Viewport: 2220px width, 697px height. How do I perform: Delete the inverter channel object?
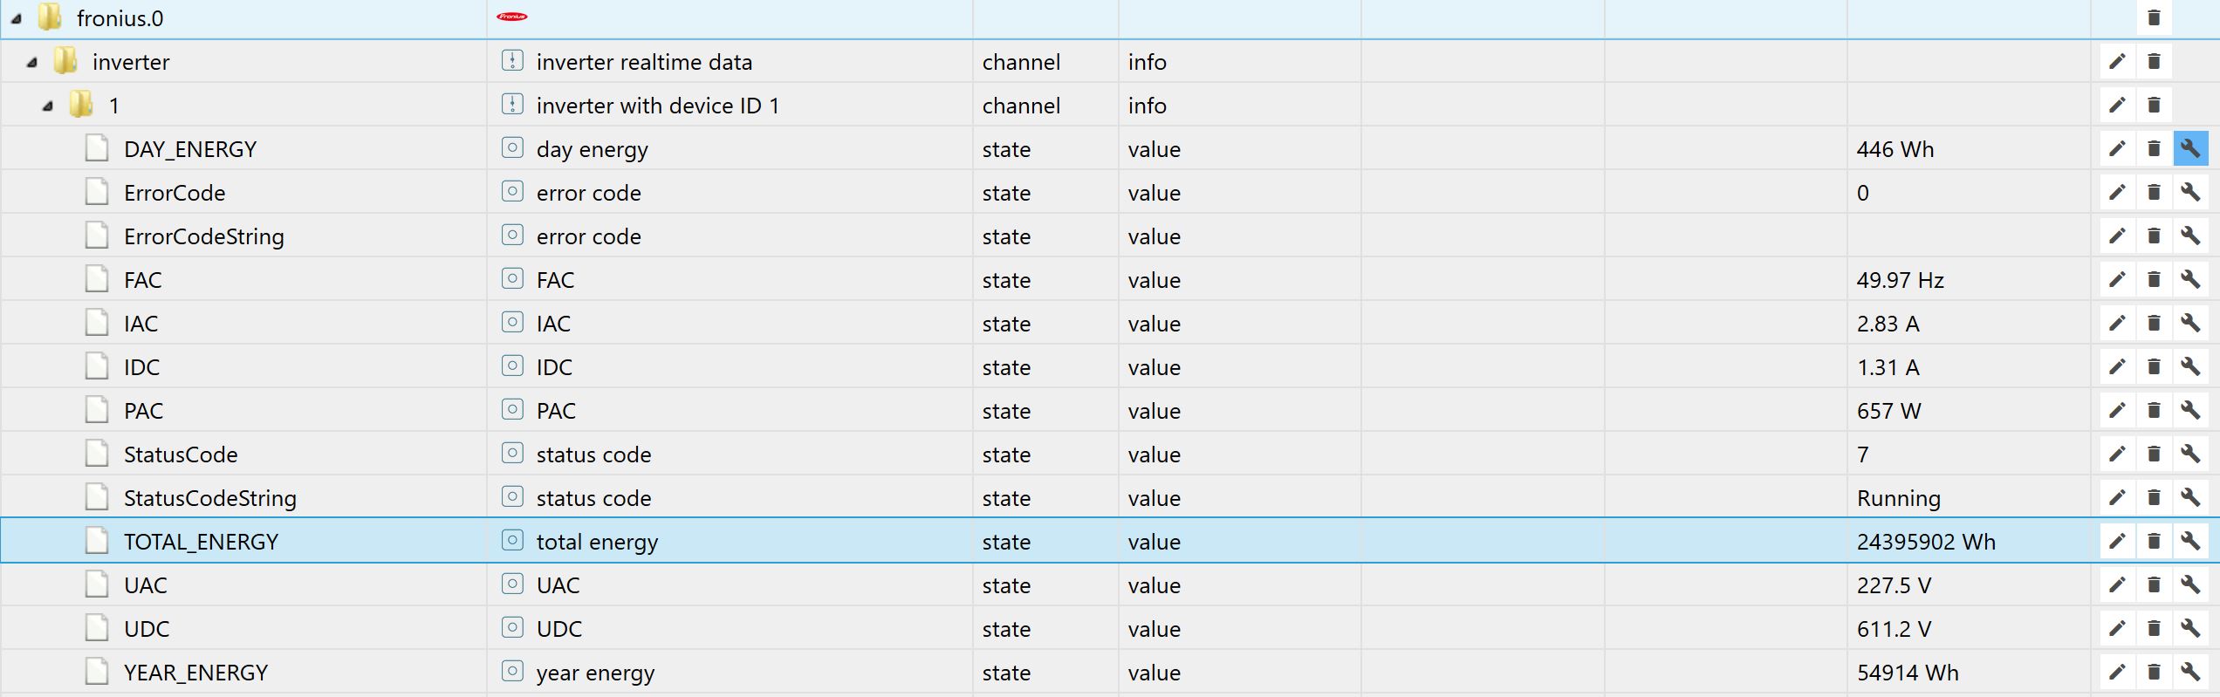(x=2154, y=61)
